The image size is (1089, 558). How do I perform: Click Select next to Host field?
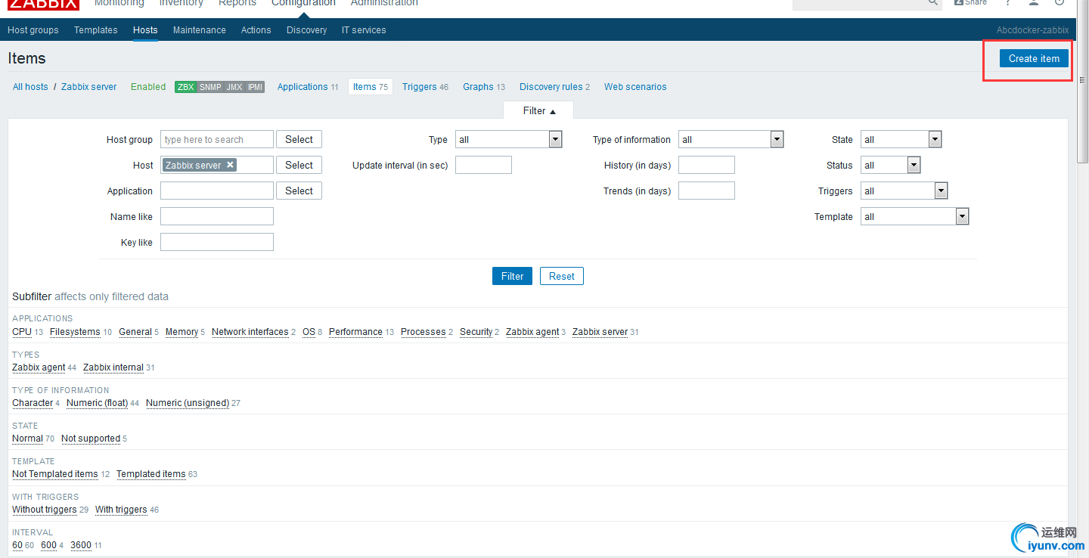click(299, 165)
